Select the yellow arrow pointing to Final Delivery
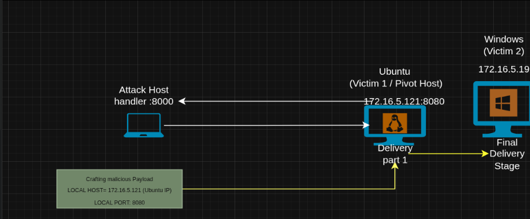The image size is (530, 219). click(449, 154)
